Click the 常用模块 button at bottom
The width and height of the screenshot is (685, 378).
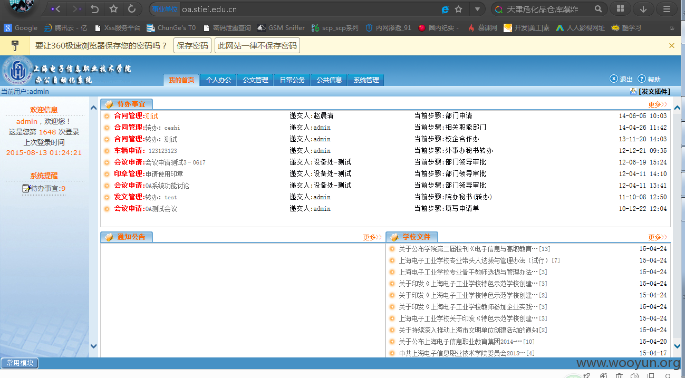coord(20,363)
